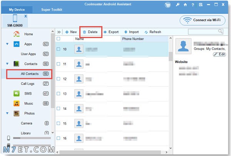Switch to the My Device tab
The width and height of the screenshot is (231, 156).
point(17,10)
